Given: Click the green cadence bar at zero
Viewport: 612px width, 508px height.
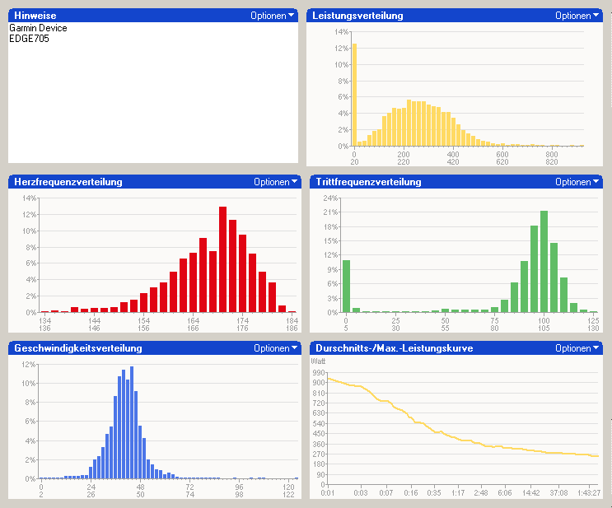Looking at the screenshot, I should (347, 286).
